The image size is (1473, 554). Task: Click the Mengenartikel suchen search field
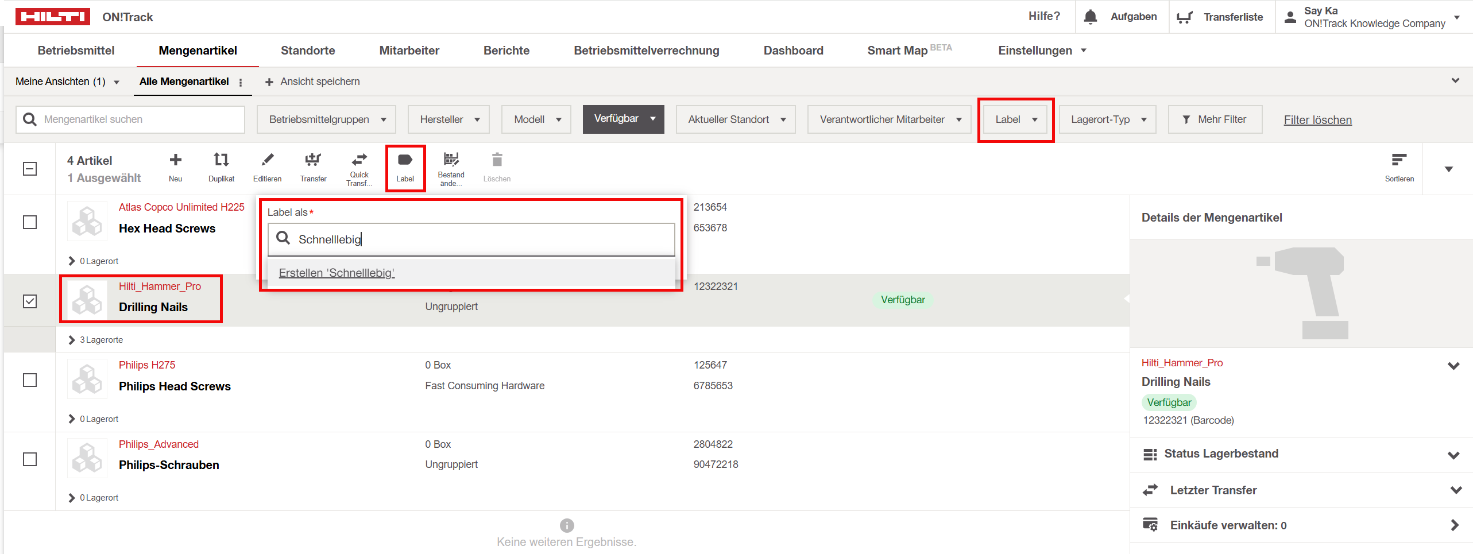coord(130,119)
